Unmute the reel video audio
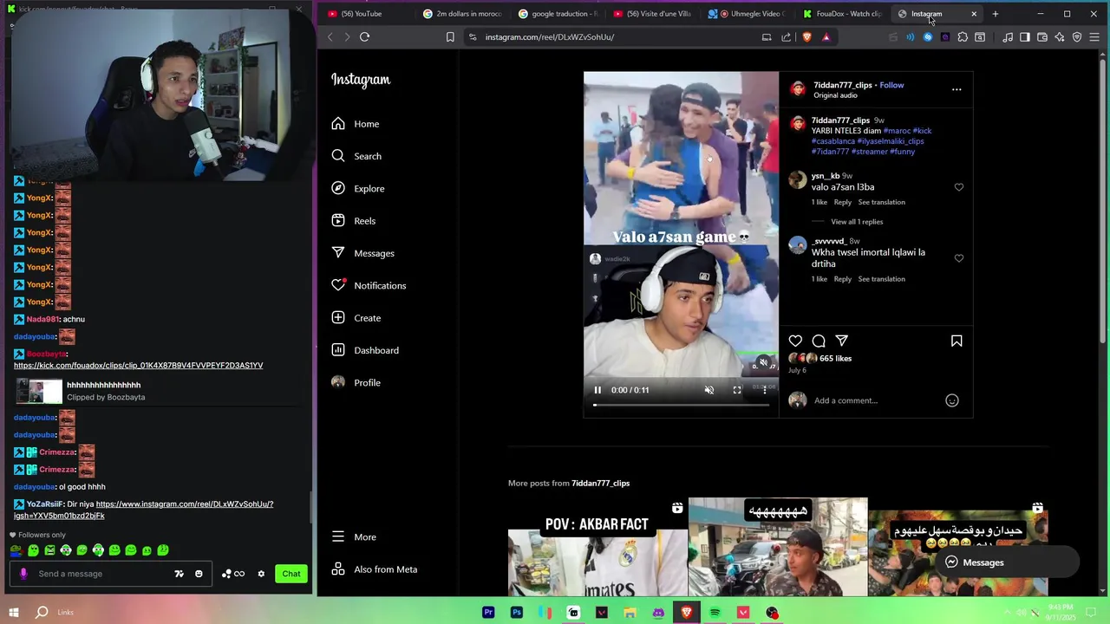This screenshot has width=1110, height=624. click(x=709, y=390)
